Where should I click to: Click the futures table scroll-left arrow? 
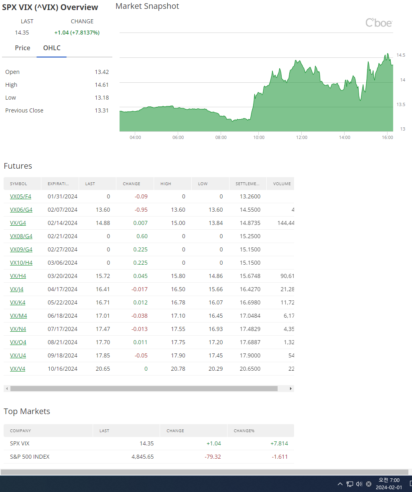6,389
